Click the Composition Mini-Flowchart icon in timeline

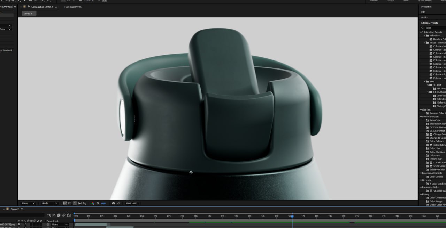coord(49,215)
